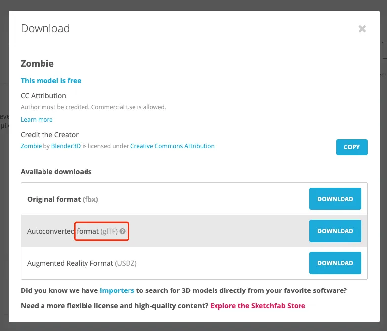Download the Augmented Reality USDZ format
The image size is (387, 331).
click(x=335, y=263)
